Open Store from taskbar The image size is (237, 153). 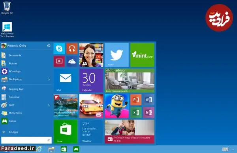(64, 149)
